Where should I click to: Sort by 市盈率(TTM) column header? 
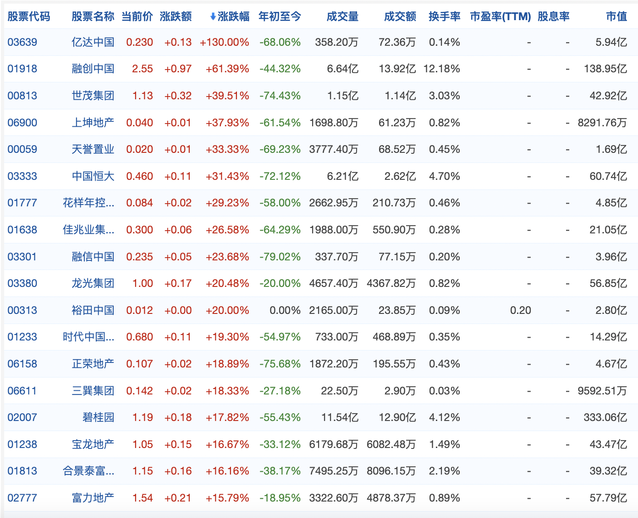tap(500, 17)
